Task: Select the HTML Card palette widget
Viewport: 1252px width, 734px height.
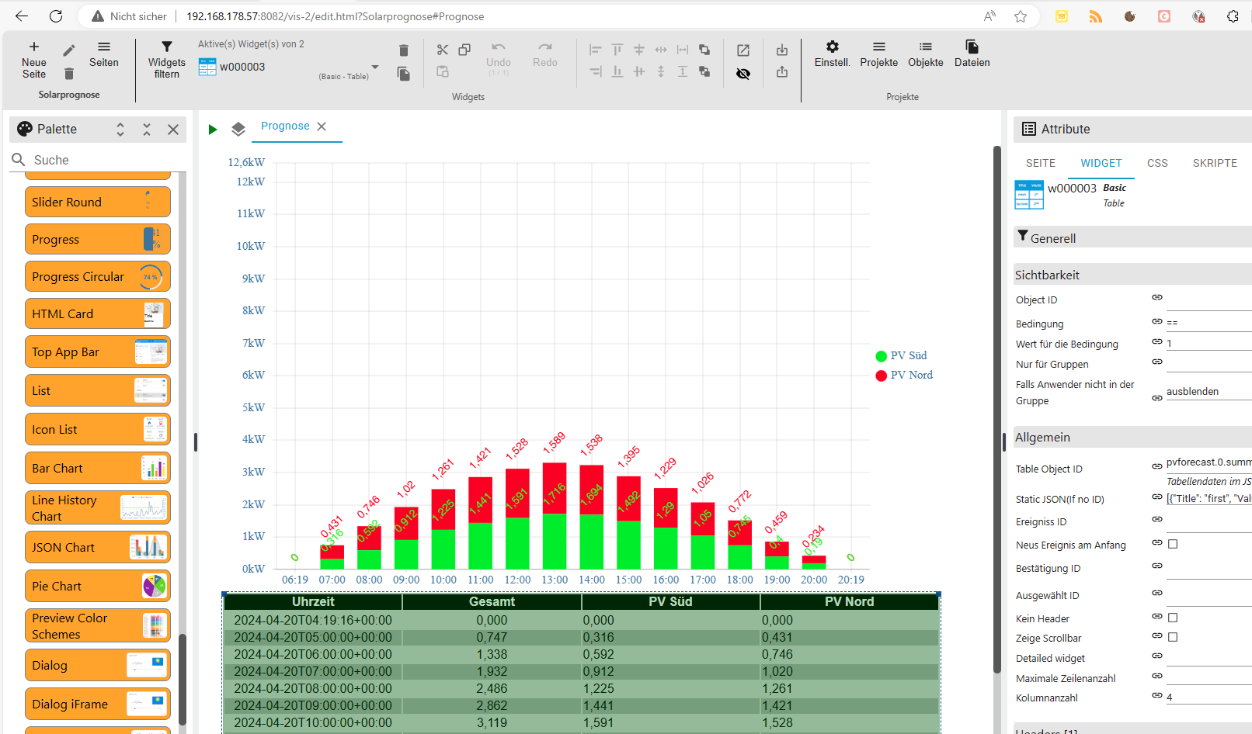Action: pyautogui.click(x=98, y=313)
